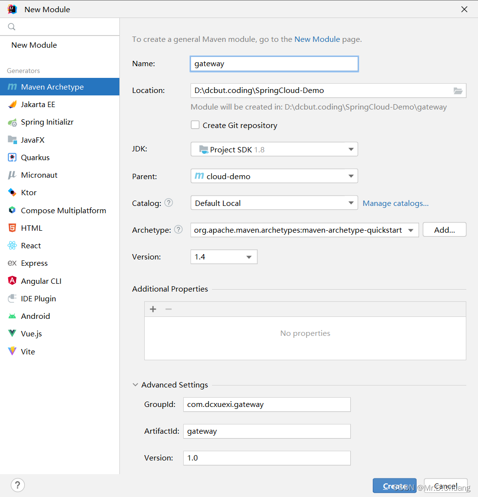Open the Catalog Default Local dropdown
The height and width of the screenshot is (497, 478).
[x=274, y=203]
